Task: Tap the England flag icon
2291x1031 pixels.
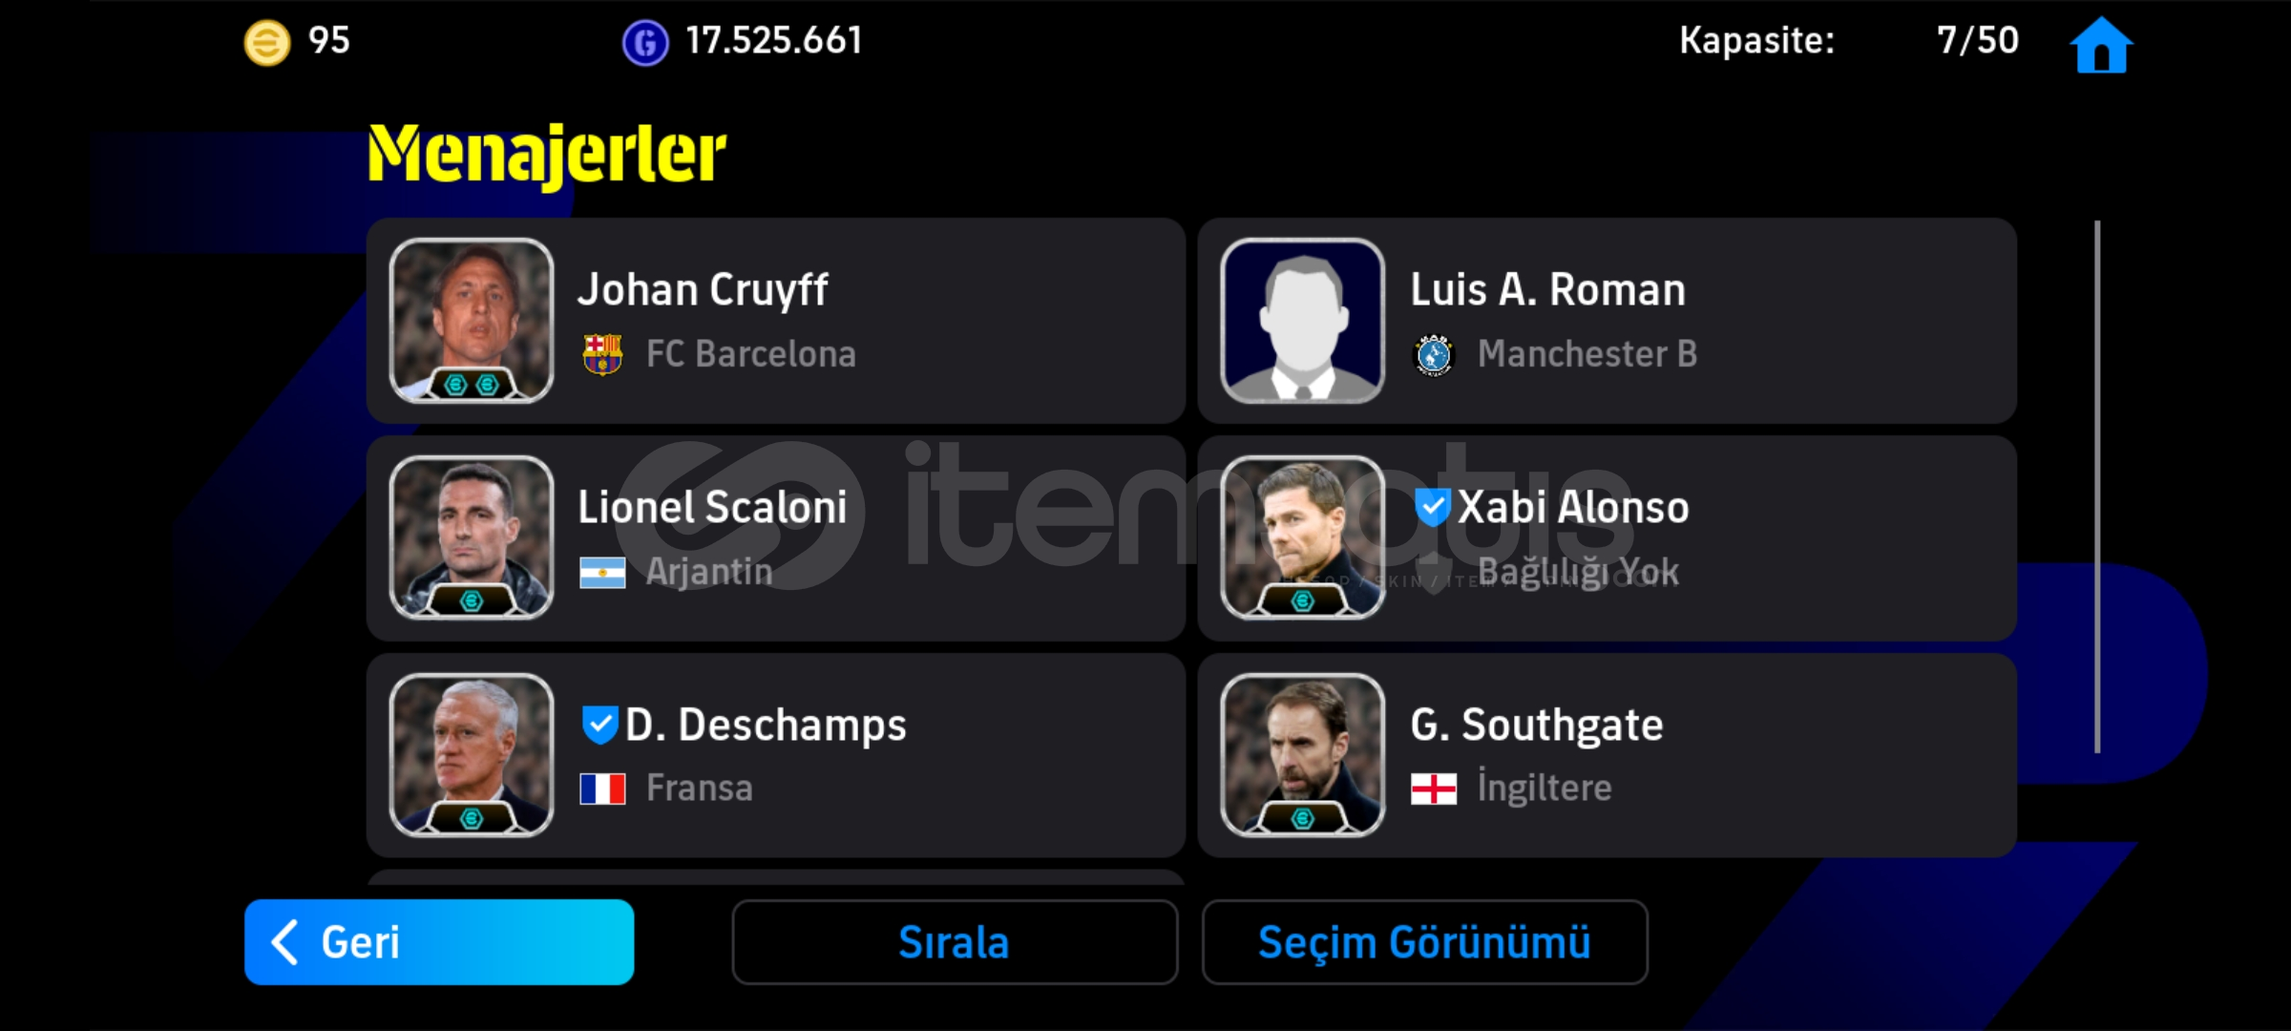Action: coord(1434,789)
